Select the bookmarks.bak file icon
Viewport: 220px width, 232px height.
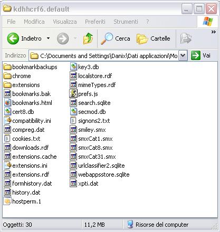tap(7, 94)
